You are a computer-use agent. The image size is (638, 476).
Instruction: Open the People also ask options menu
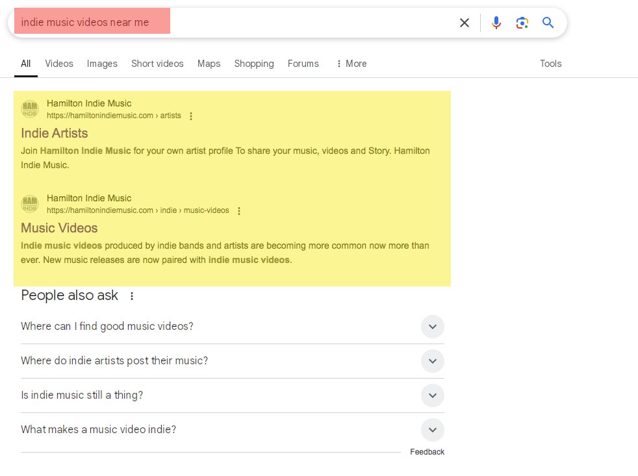(131, 296)
